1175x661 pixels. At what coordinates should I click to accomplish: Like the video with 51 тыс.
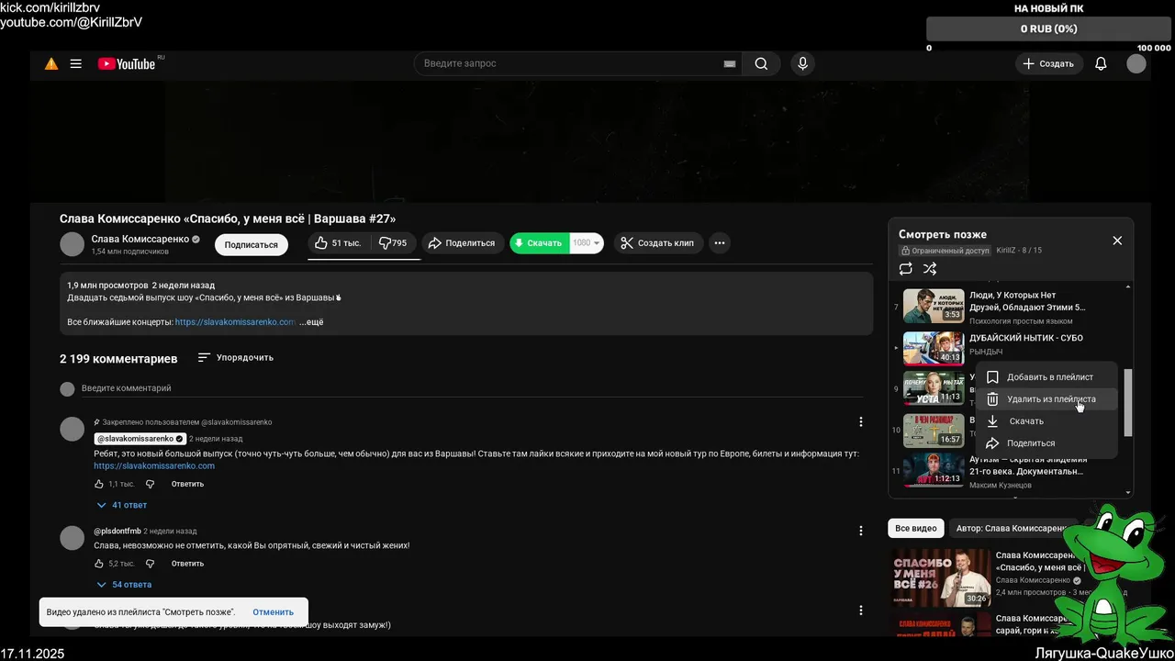click(338, 243)
